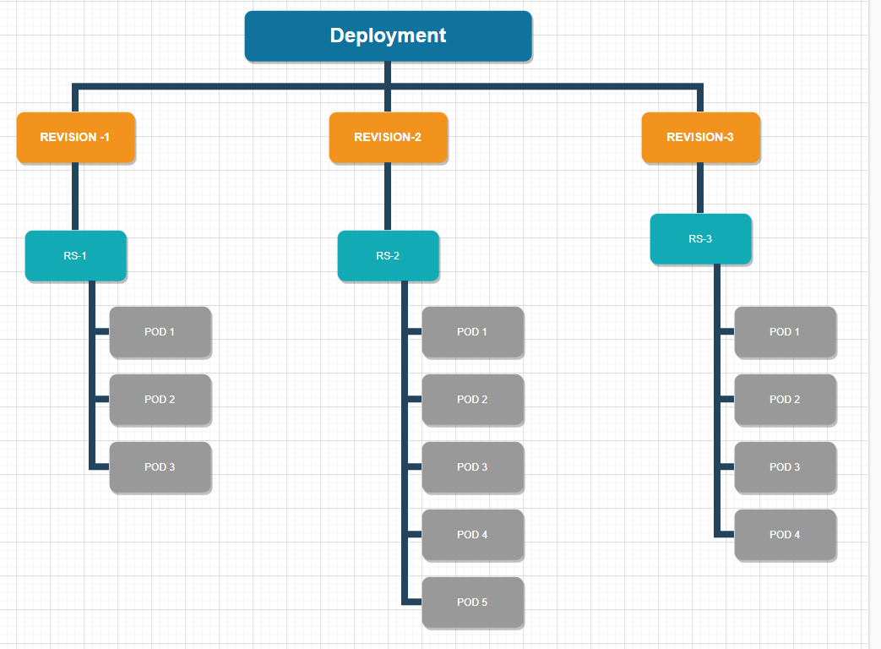Select POD 3 under RS-2
The image size is (881, 649).
[473, 467]
